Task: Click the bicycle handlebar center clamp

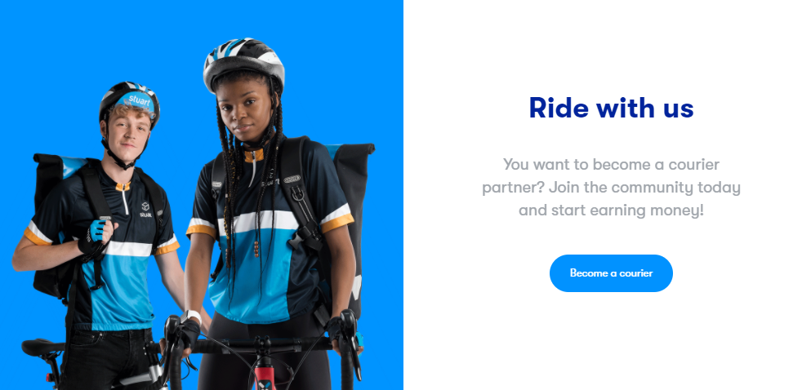Action: [x=262, y=343]
